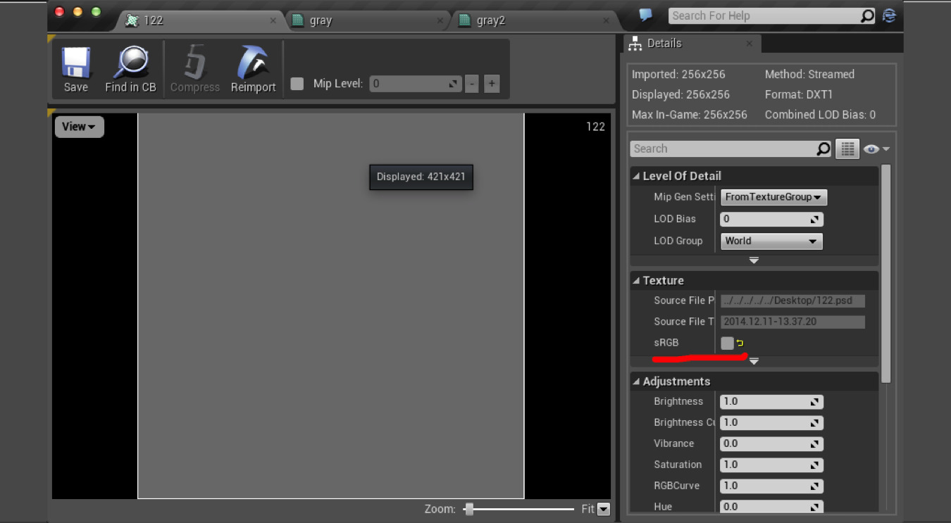Click the Reimport texture icon
The height and width of the screenshot is (523, 951).
tap(253, 63)
